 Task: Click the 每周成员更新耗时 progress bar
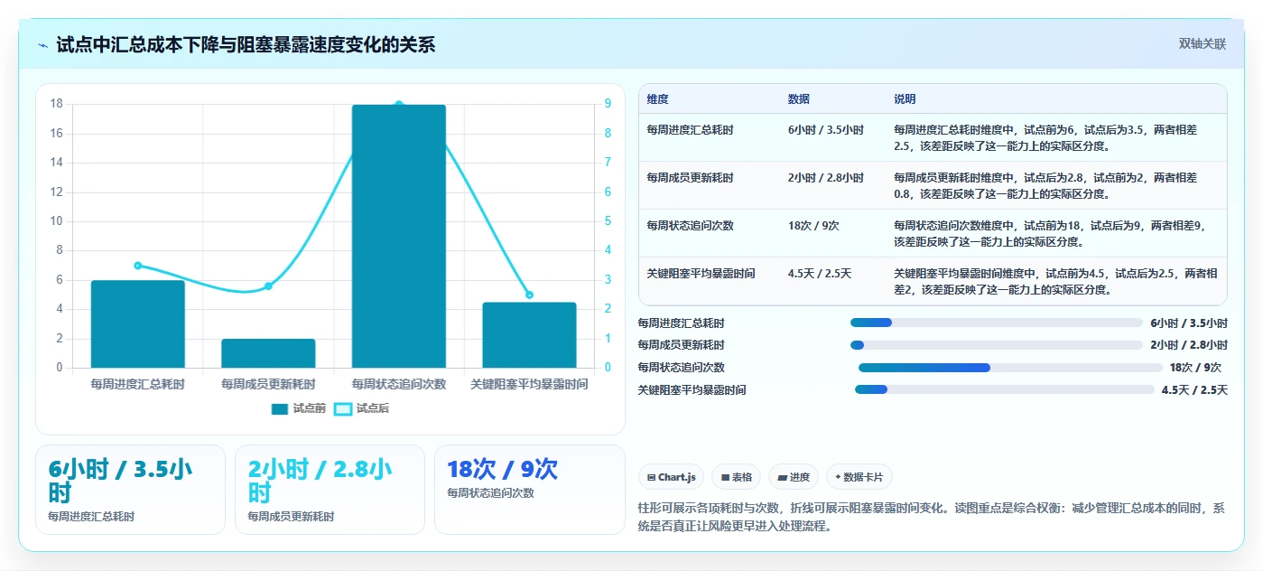tap(997, 345)
